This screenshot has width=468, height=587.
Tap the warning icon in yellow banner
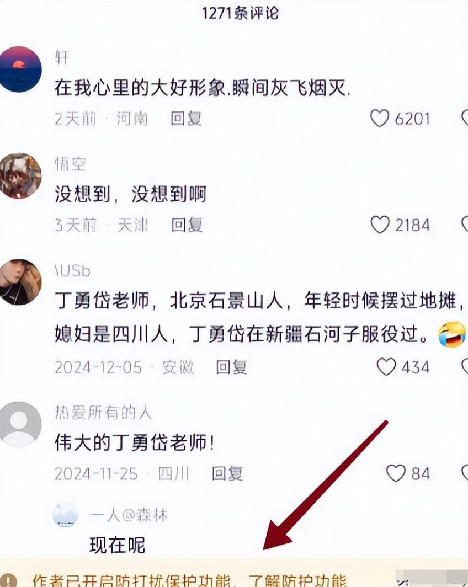pyautogui.click(x=10, y=580)
